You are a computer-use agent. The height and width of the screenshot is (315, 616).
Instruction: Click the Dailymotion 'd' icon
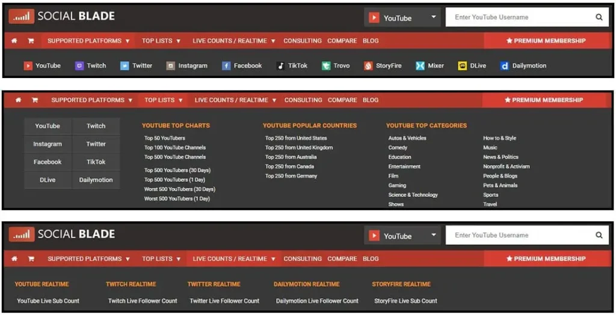pyautogui.click(x=505, y=66)
